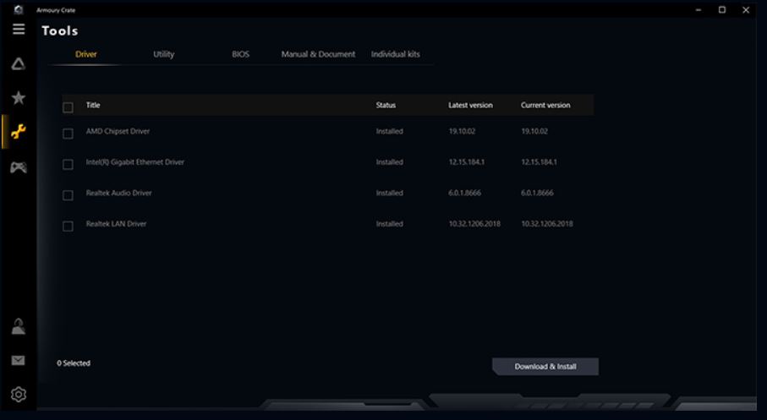This screenshot has height=420, width=767.
Task: Select the wrench Tools sidebar icon
Action: tap(18, 132)
